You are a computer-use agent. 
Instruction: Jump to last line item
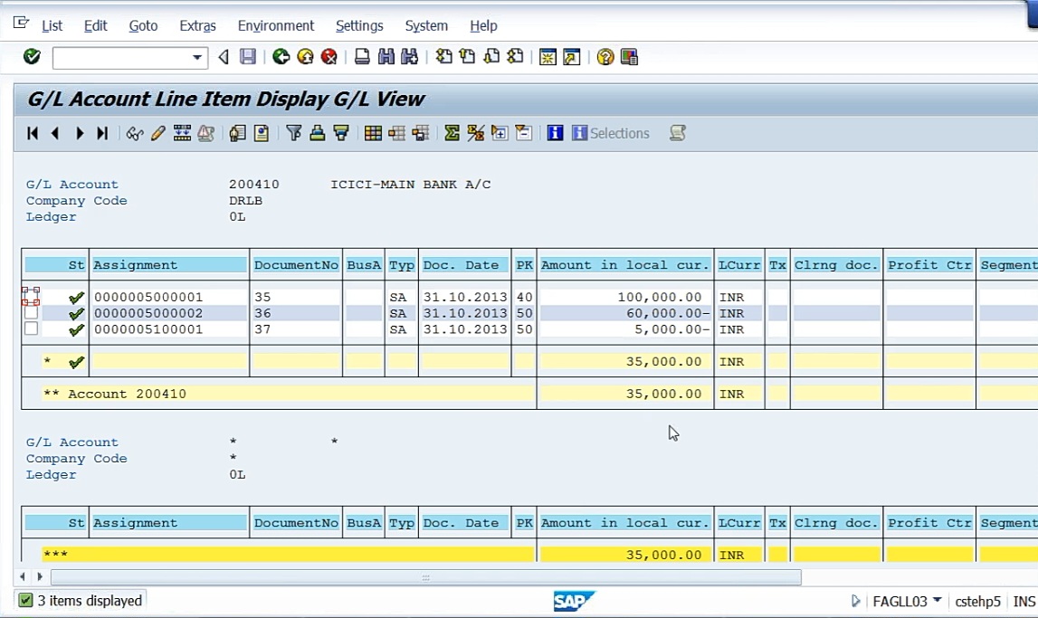102,133
